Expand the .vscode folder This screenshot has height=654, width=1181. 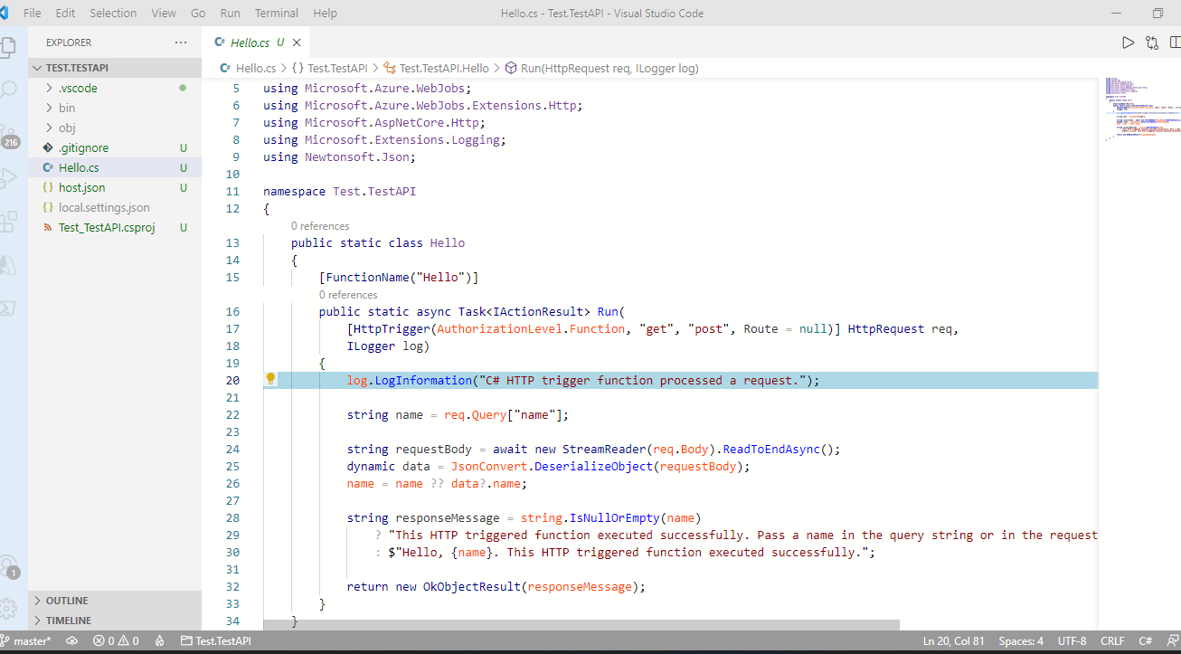[115, 88]
